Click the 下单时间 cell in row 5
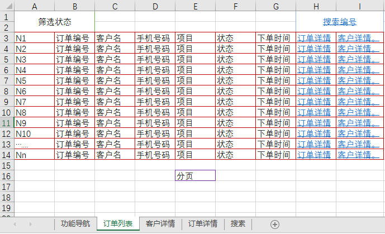This screenshot has height=234, width=385. click(x=275, y=59)
